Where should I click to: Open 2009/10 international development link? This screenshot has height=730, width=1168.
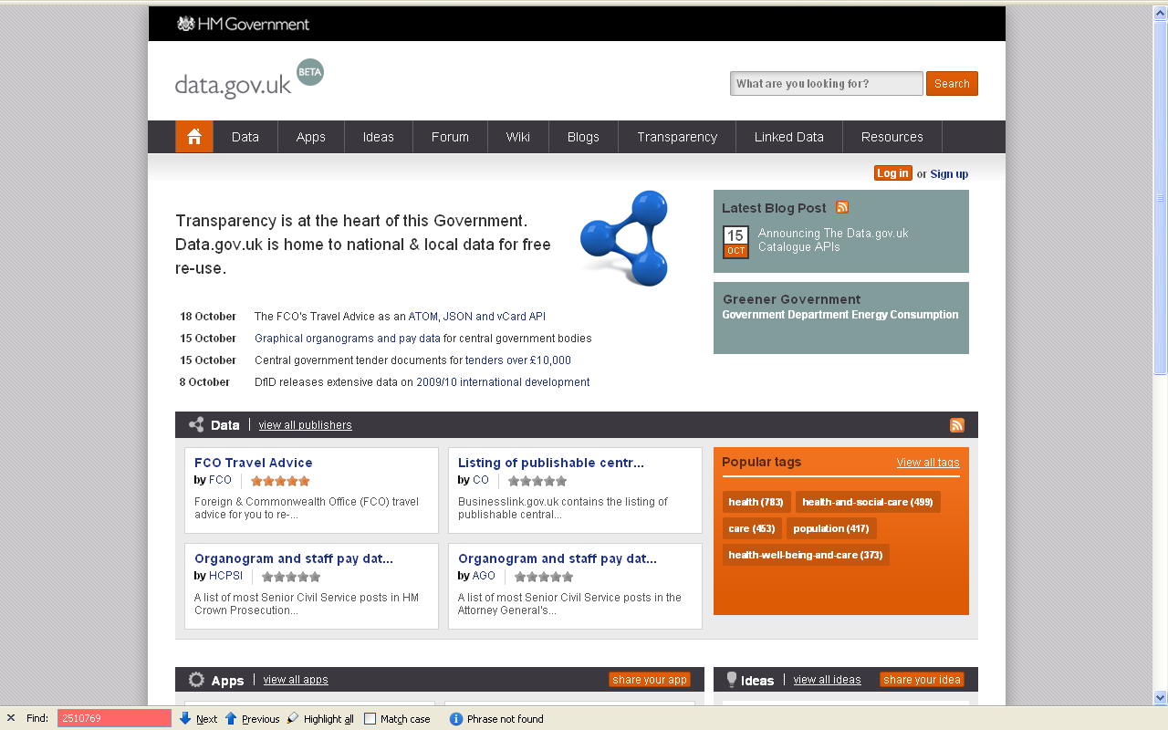(x=503, y=382)
